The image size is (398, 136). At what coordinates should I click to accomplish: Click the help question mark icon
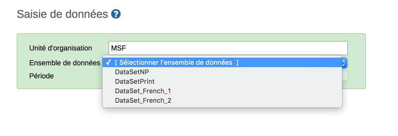tap(116, 14)
